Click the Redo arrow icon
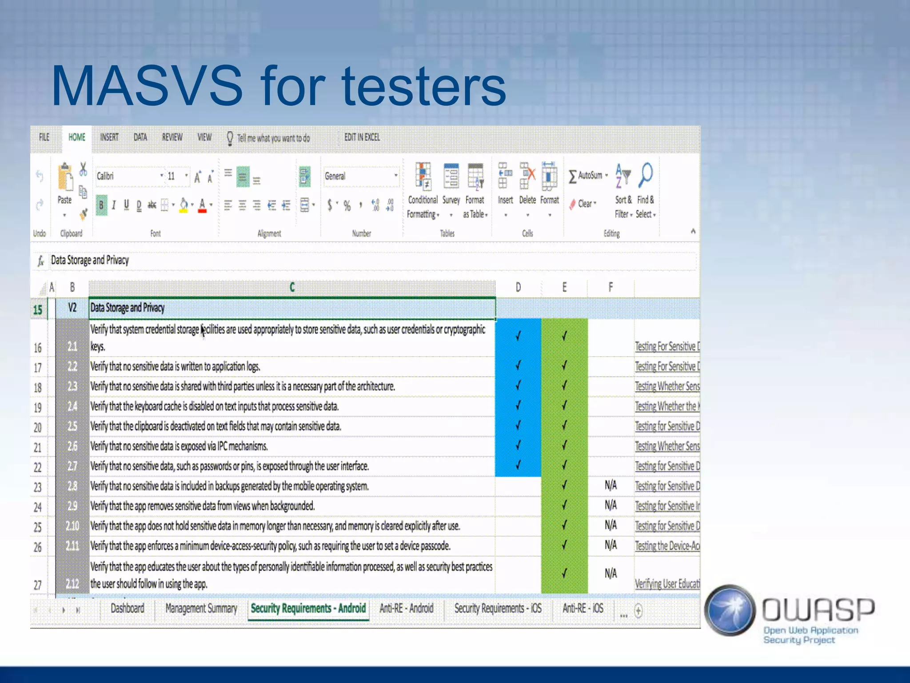The width and height of the screenshot is (910, 683). click(40, 205)
